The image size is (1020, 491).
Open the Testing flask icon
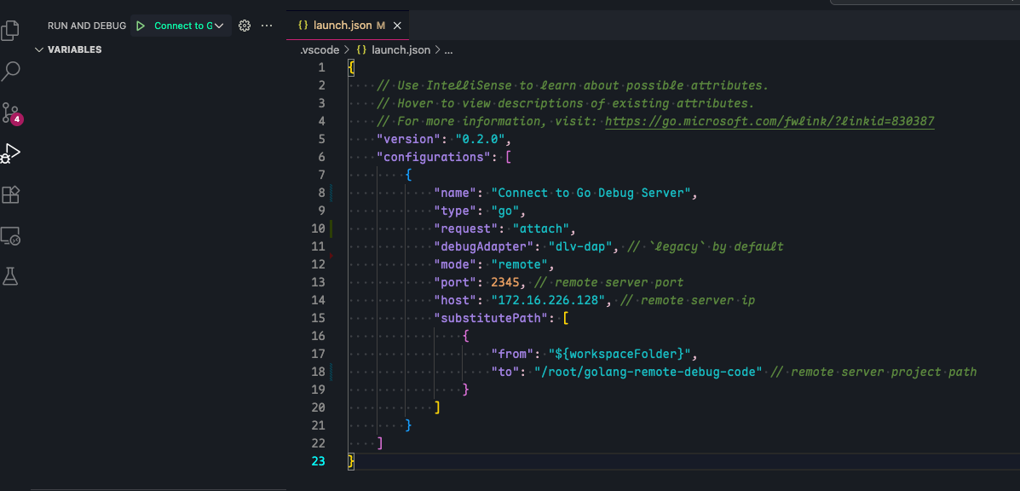[x=10, y=276]
